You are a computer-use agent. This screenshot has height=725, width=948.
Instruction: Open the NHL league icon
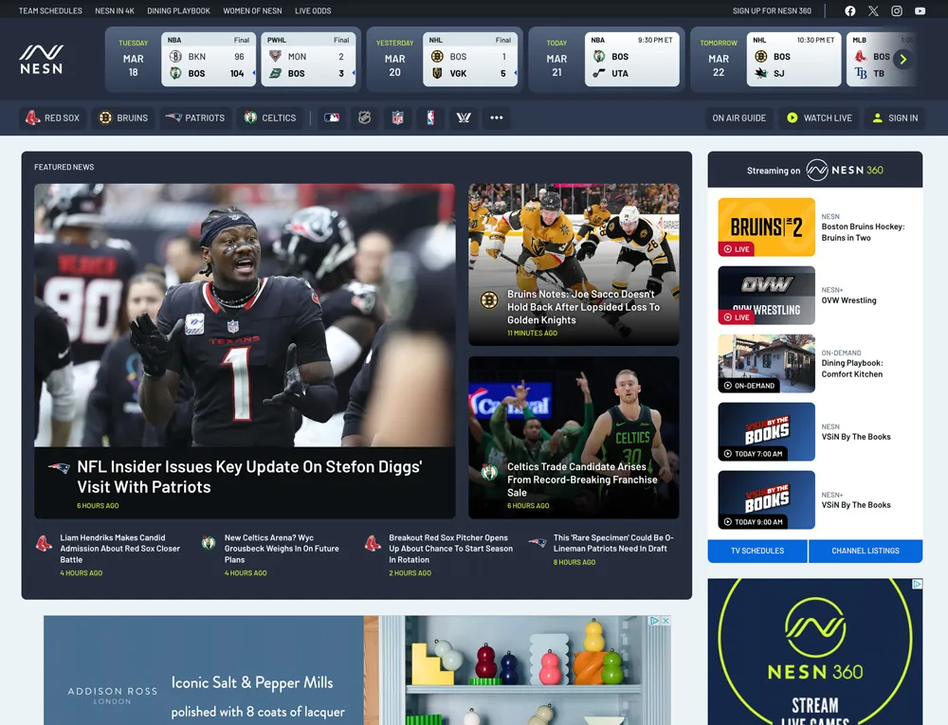click(x=364, y=118)
